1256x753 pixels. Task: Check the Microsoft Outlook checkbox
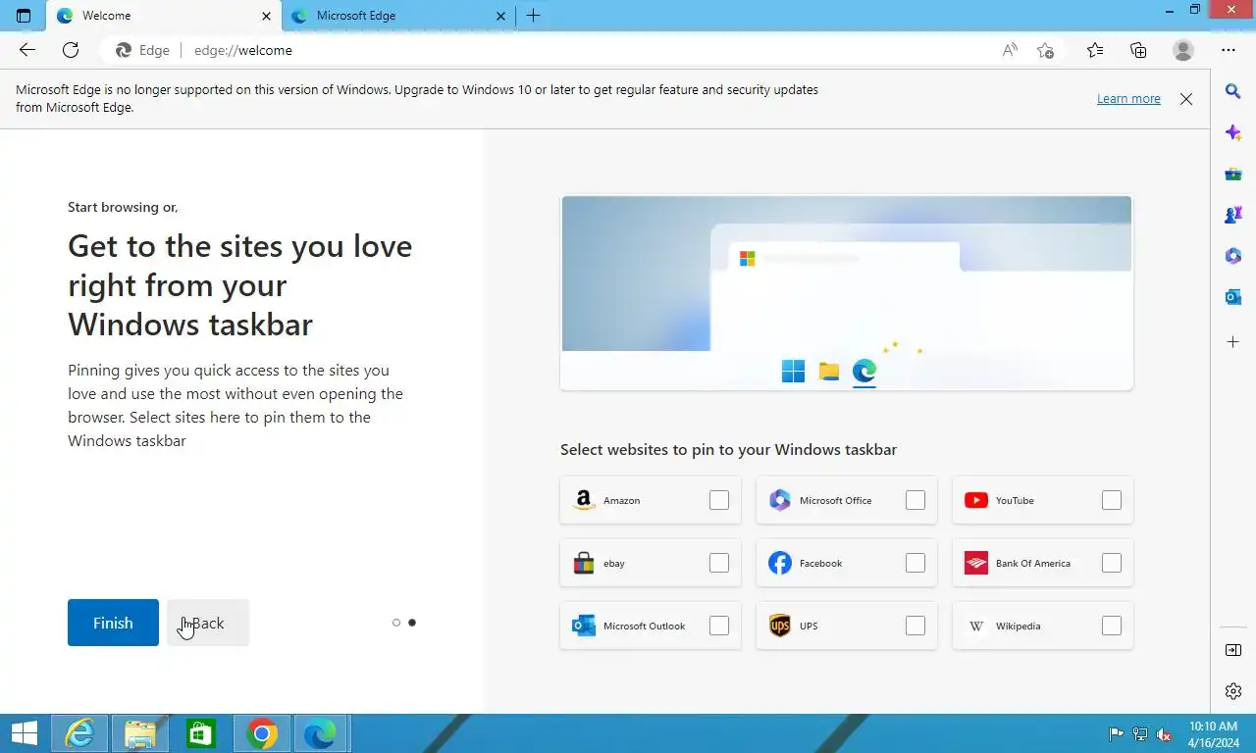pyautogui.click(x=719, y=626)
